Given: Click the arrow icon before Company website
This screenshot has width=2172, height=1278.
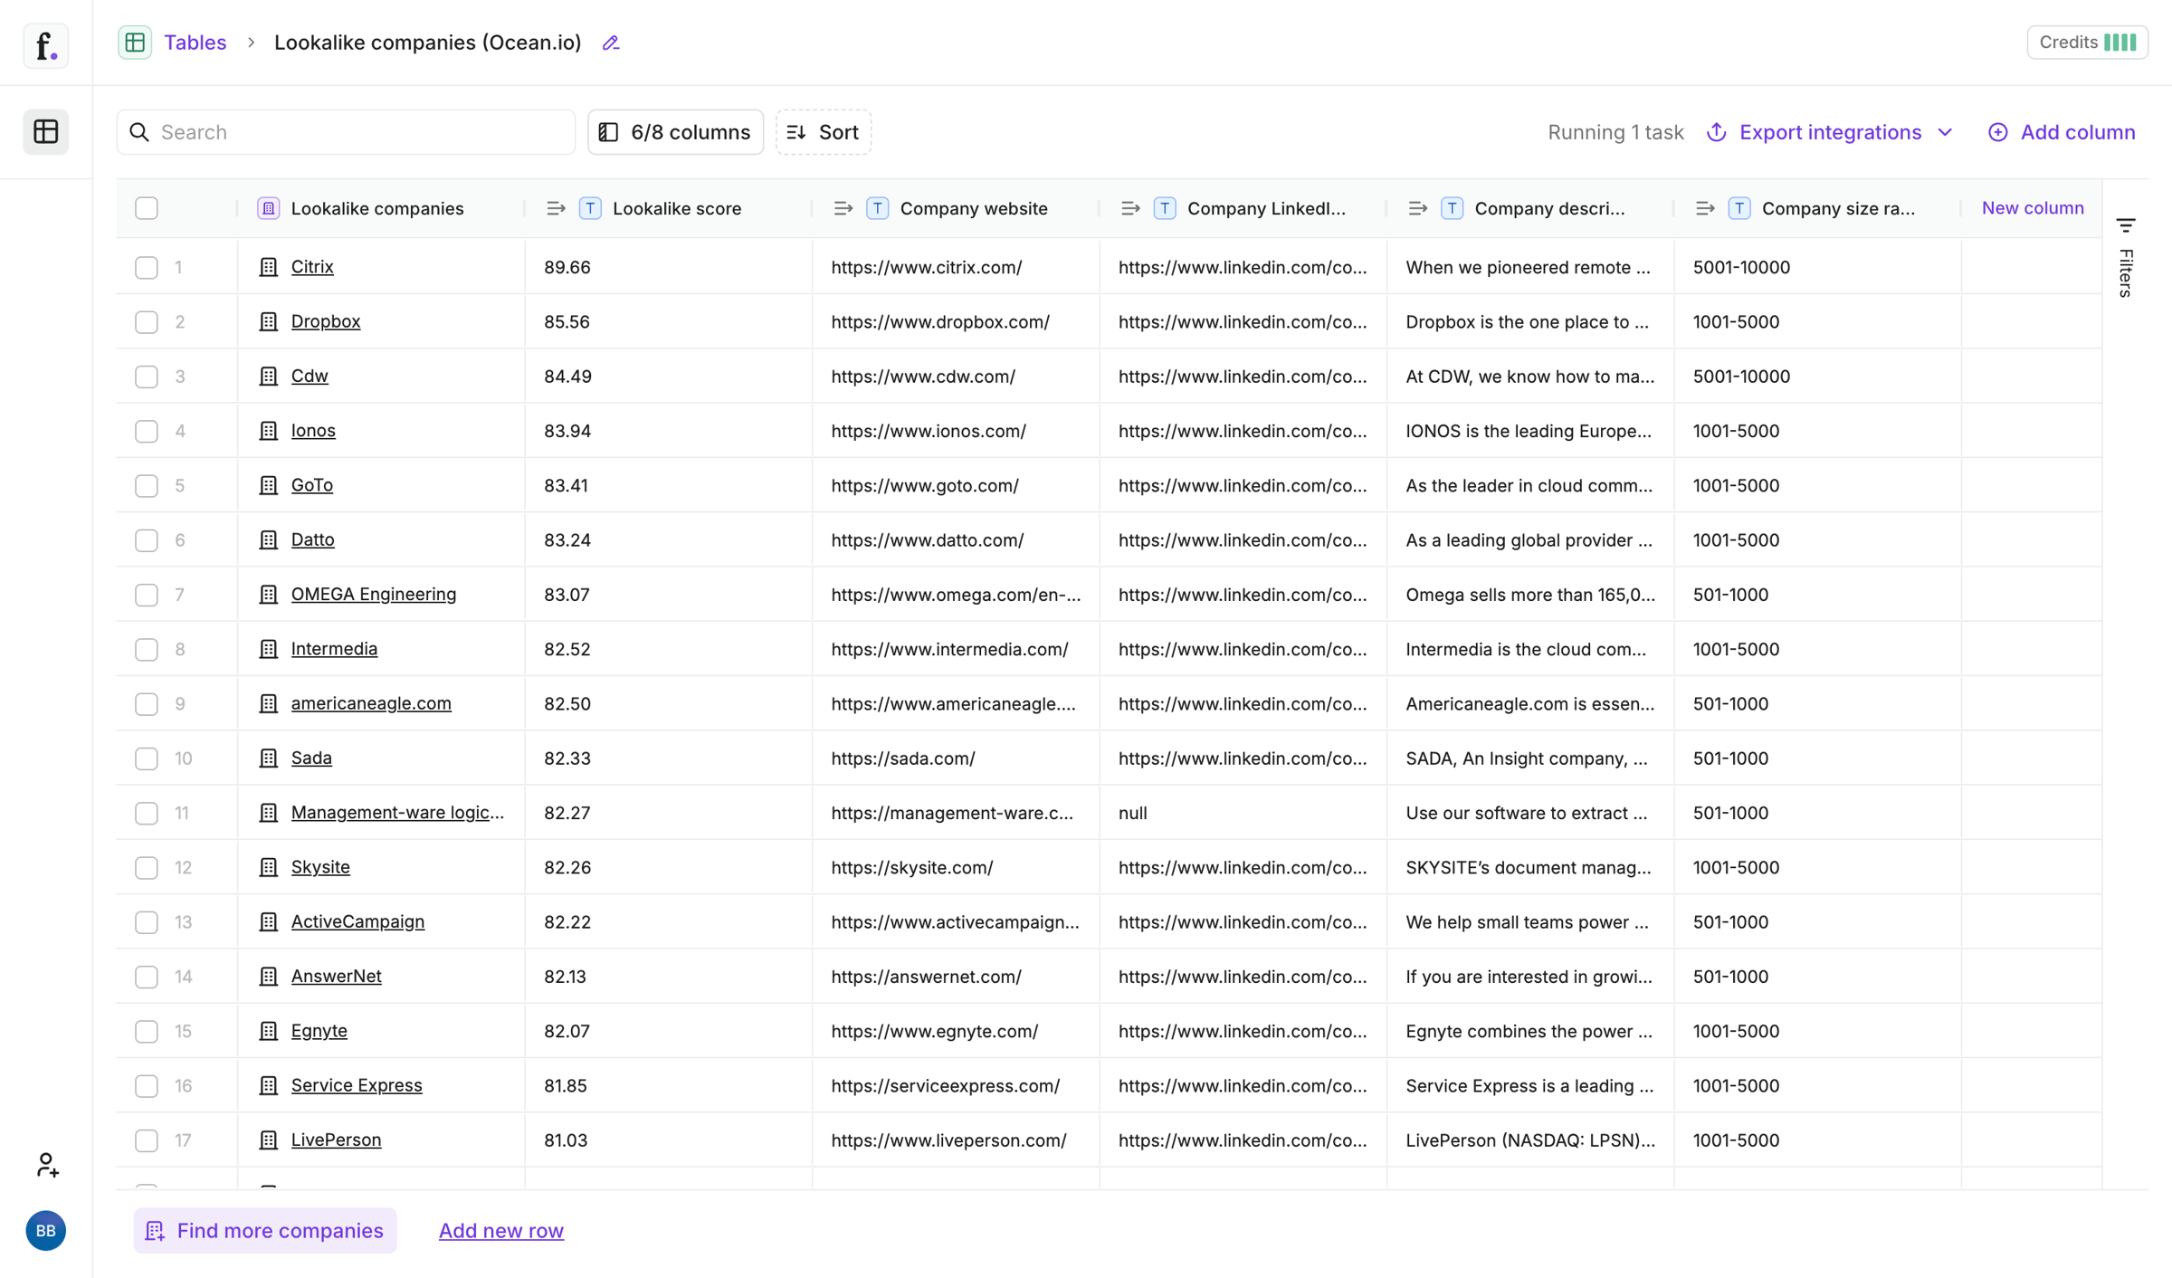Looking at the screenshot, I should pyautogui.click(x=843, y=208).
